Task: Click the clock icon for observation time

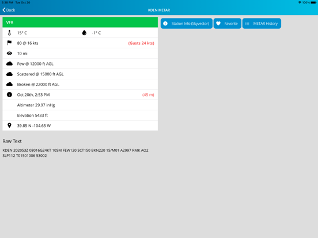Action: tap(9, 94)
